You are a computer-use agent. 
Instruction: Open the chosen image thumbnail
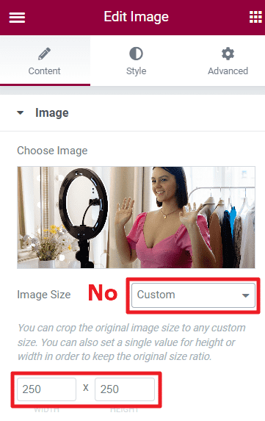coord(136,217)
